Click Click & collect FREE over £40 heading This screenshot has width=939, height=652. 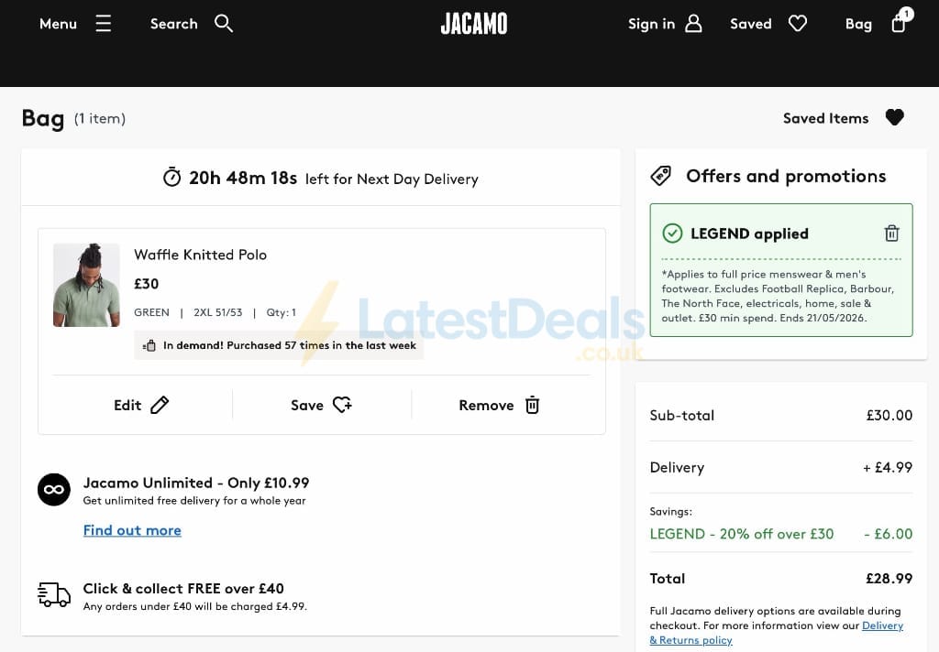[x=183, y=589]
